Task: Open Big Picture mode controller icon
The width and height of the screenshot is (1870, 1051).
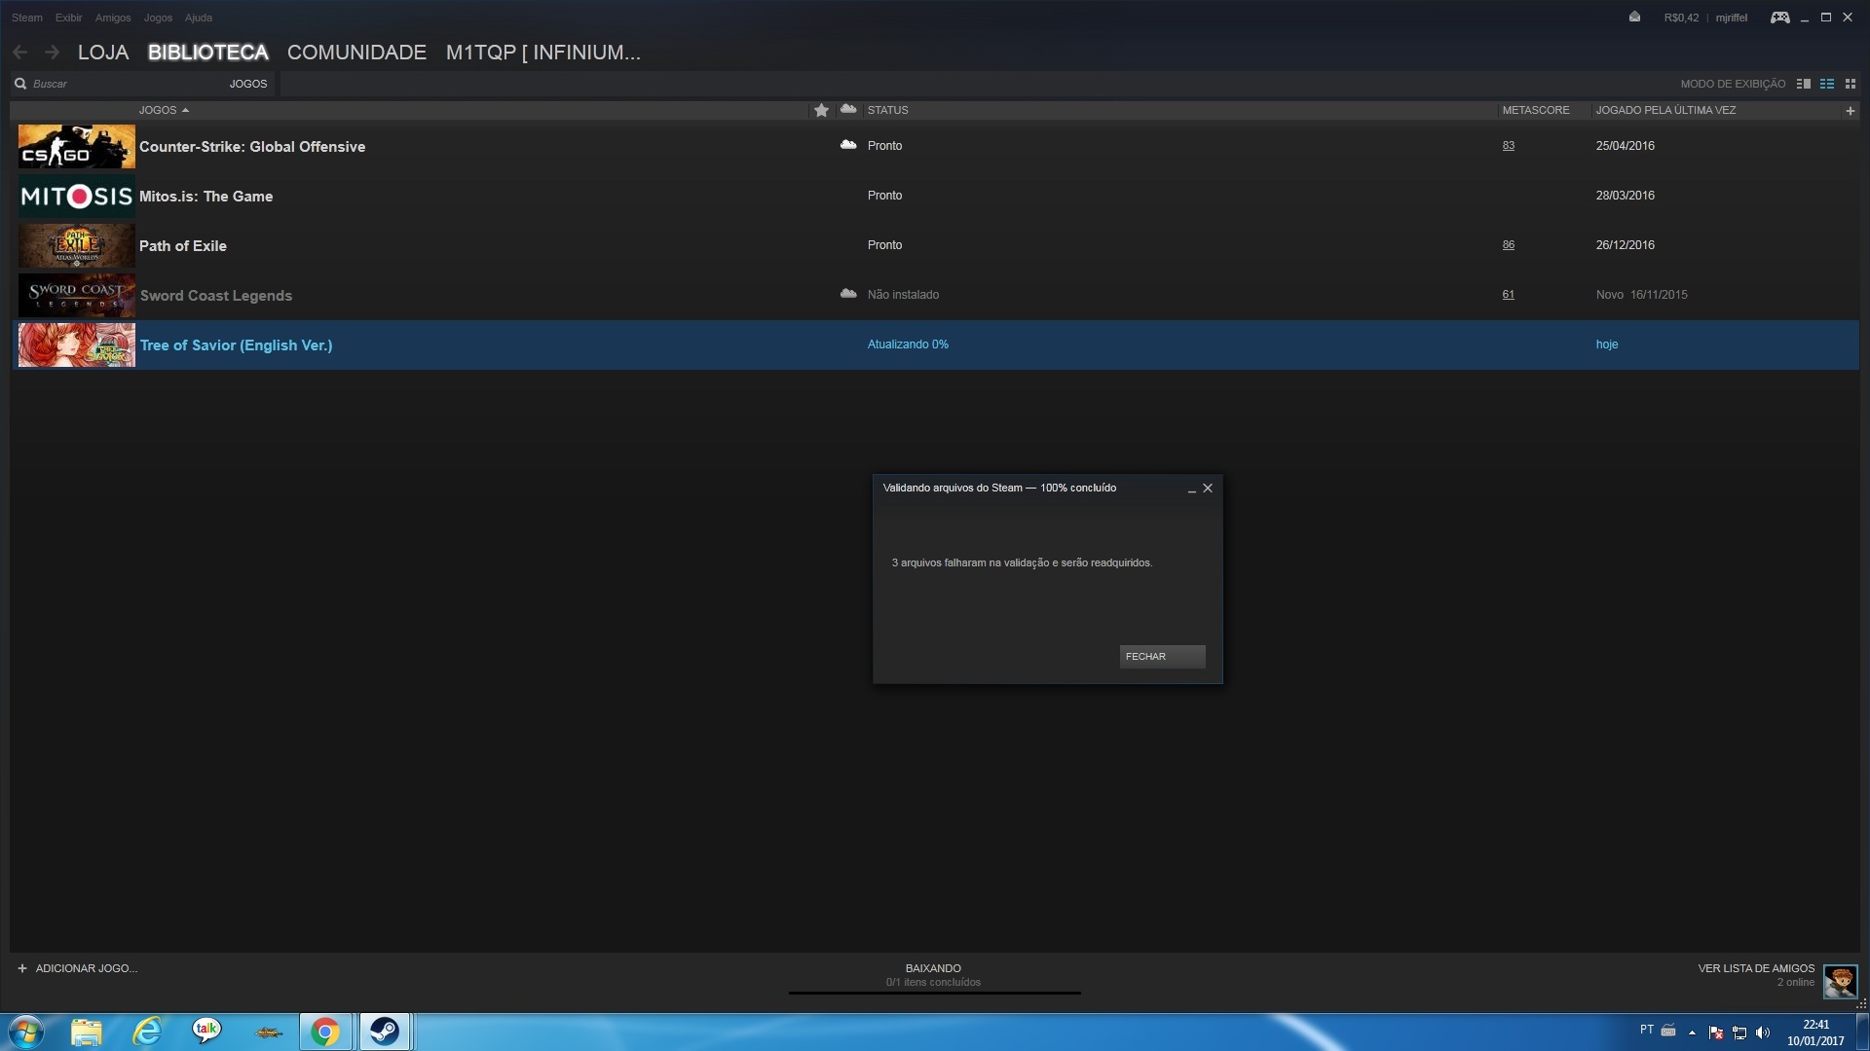Action: pyautogui.click(x=1779, y=18)
